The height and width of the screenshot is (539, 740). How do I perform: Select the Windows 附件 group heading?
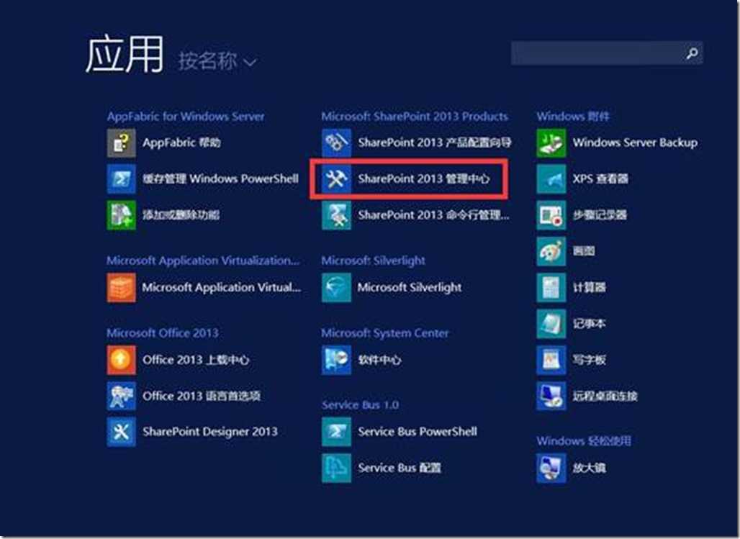573,117
